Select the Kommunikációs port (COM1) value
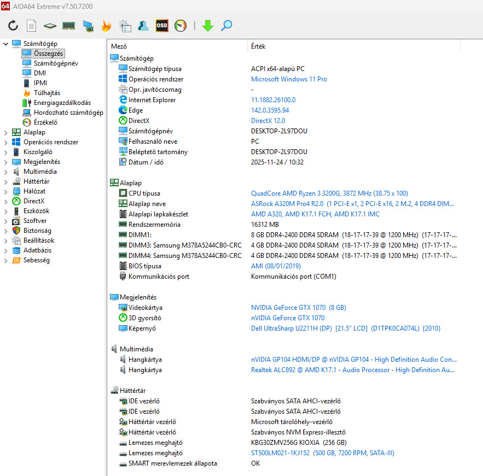The height and width of the screenshot is (476, 483). [294, 277]
